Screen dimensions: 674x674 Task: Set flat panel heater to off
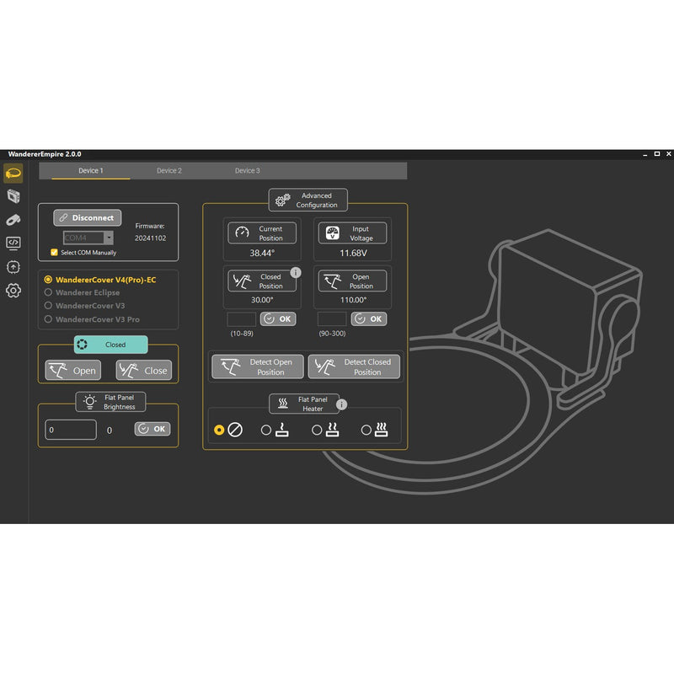219,430
